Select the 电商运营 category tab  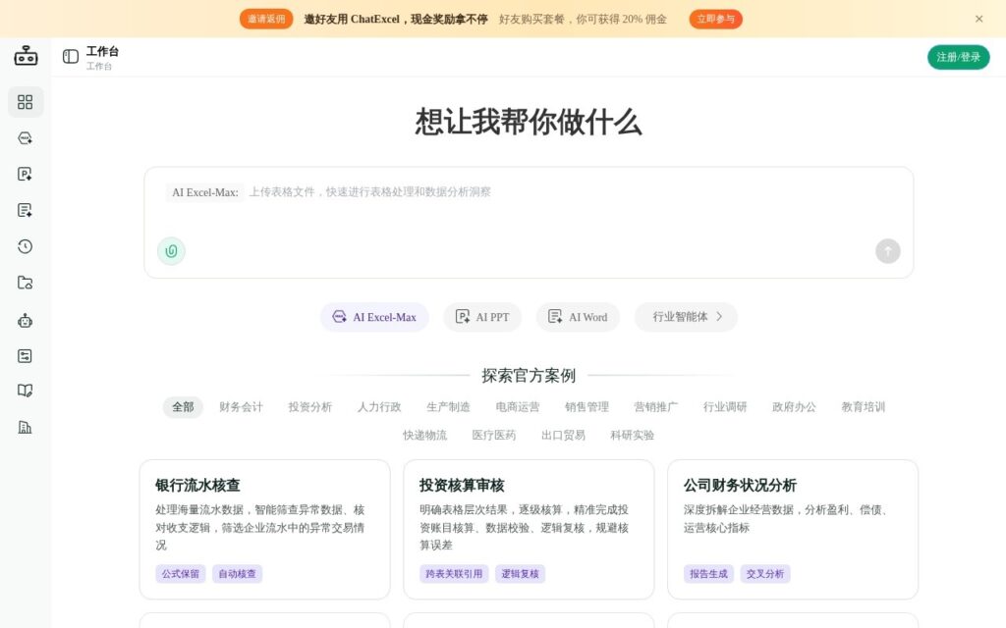pyautogui.click(x=518, y=407)
